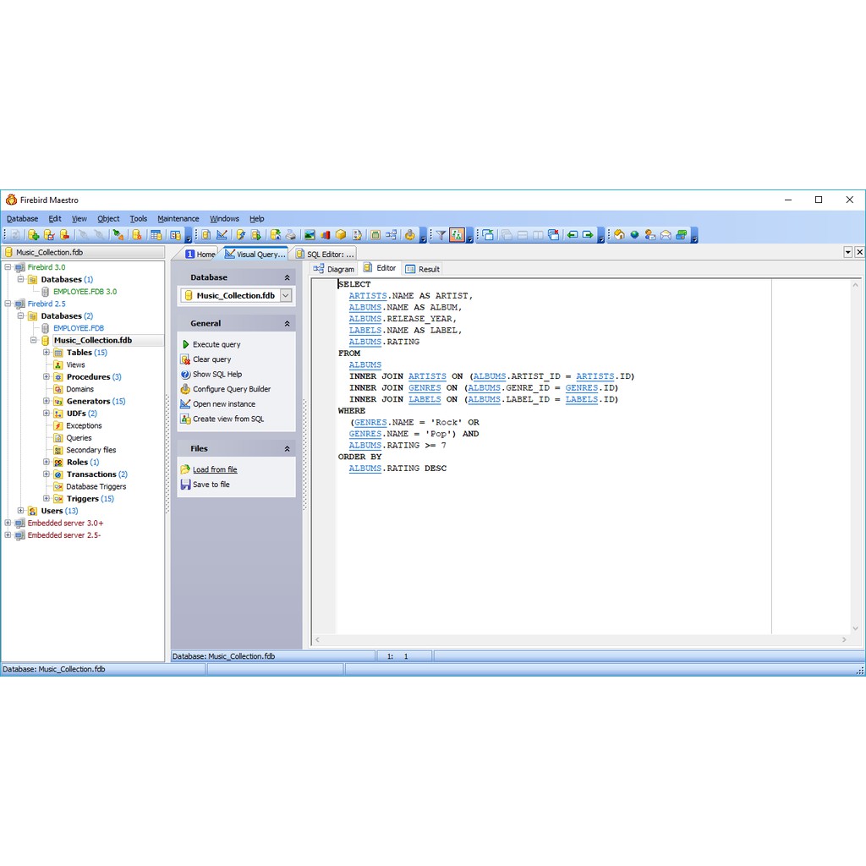Click the home house icon in toolbar
The height and width of the screenshot is (866, 866).
pos(619,235)
